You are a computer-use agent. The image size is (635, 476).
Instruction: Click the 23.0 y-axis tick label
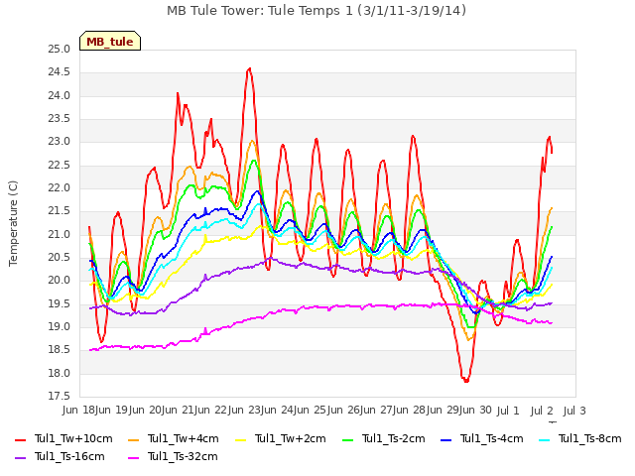coord(60,142)
